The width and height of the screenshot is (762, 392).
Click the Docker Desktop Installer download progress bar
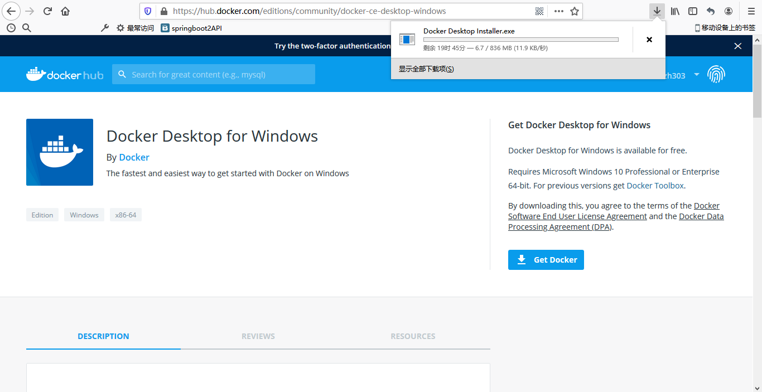(521, 40)
